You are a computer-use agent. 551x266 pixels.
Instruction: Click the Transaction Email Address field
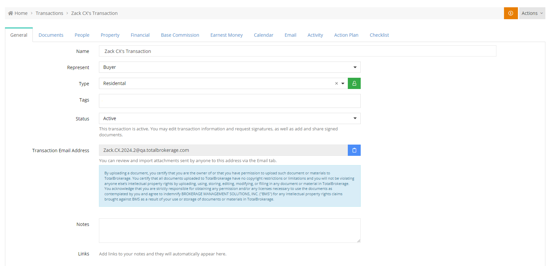pos(223,150)
